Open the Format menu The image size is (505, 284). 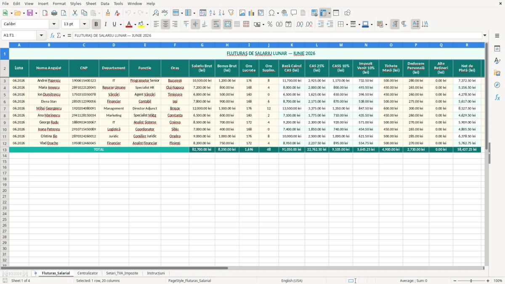59,3
